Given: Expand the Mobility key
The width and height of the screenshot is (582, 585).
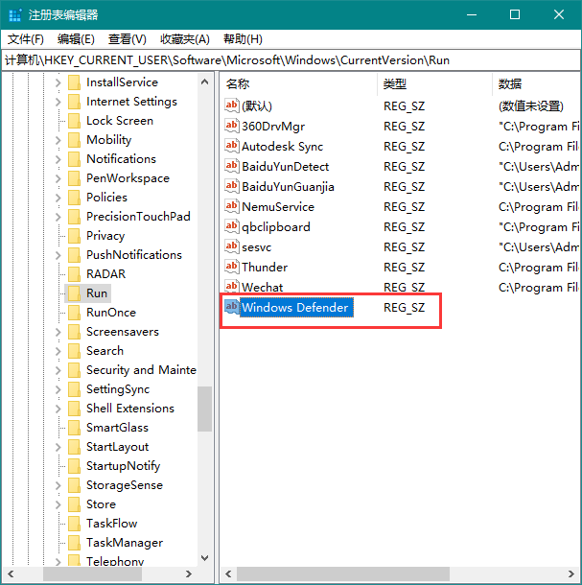Looking at the screenshot, I should [58, 140].
